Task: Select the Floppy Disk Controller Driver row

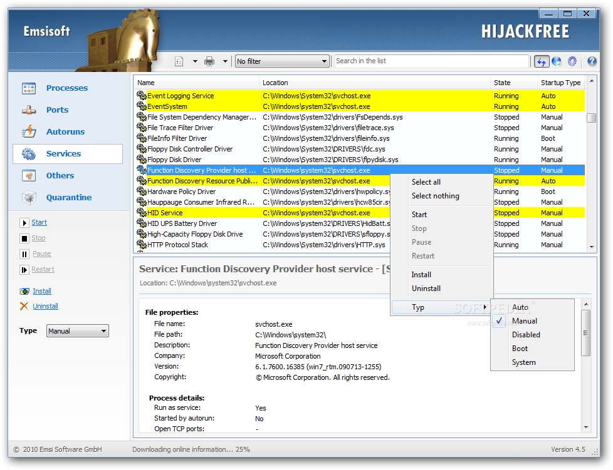Action: click(360, 149)
